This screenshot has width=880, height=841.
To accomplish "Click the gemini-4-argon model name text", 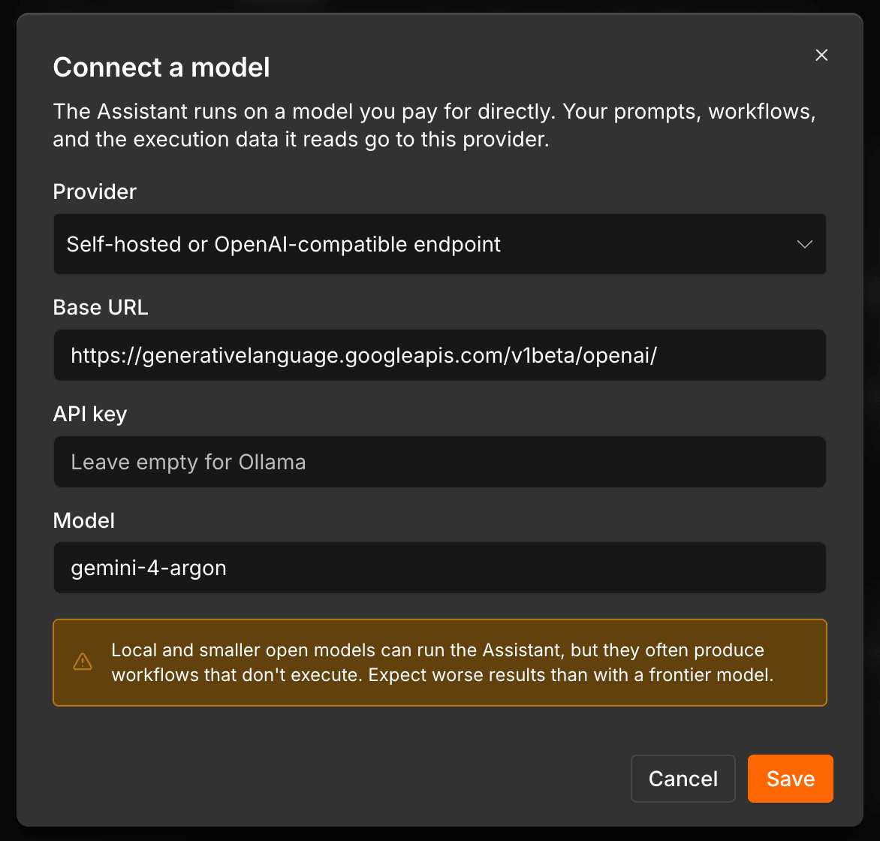I will 149,568.
